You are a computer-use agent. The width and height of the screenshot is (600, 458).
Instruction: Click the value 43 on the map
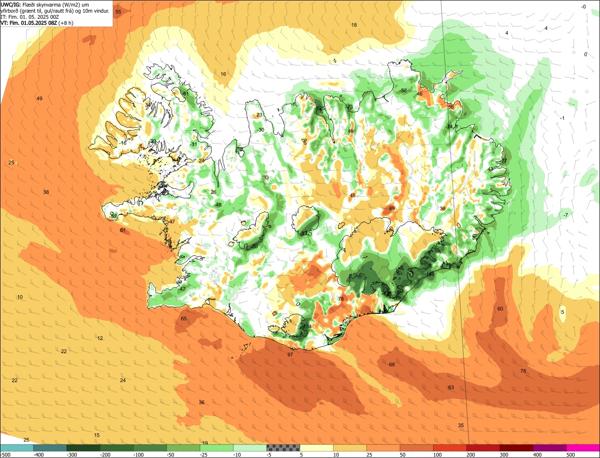(x=490, y=170)
